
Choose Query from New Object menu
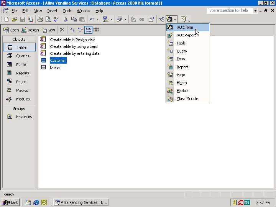pyautogui.click(x=188, y=51)
